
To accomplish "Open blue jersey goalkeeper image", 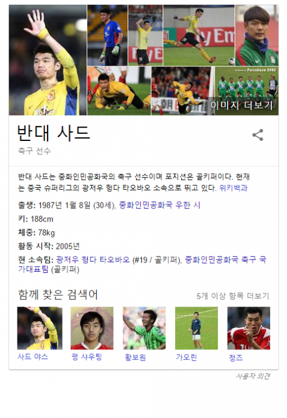I will pyautogui.click(x=107, y=35).
